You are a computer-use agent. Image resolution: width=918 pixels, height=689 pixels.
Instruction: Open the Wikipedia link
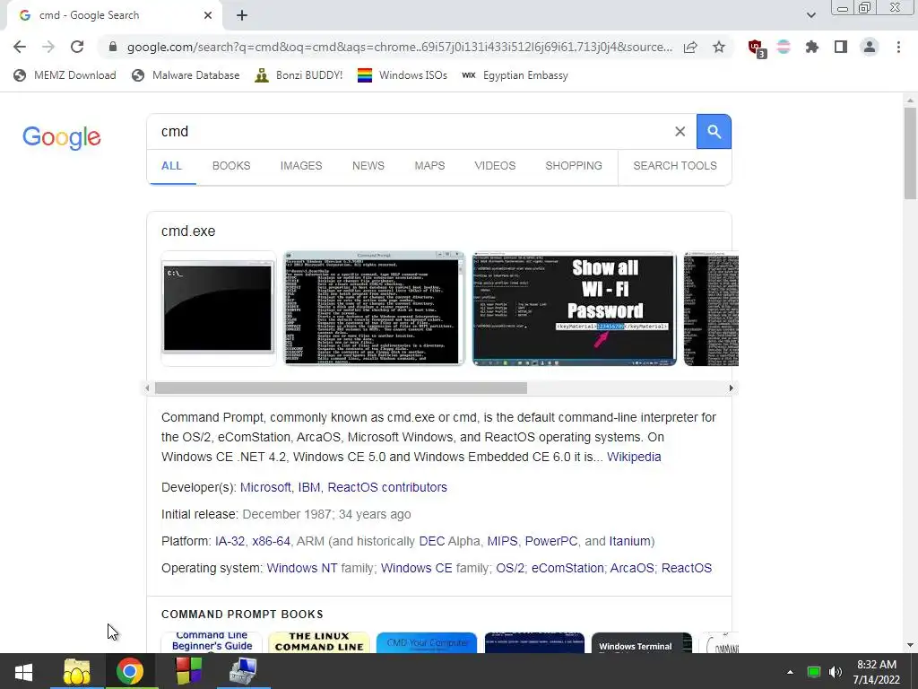pyautogui.click(x=634, y=457)
